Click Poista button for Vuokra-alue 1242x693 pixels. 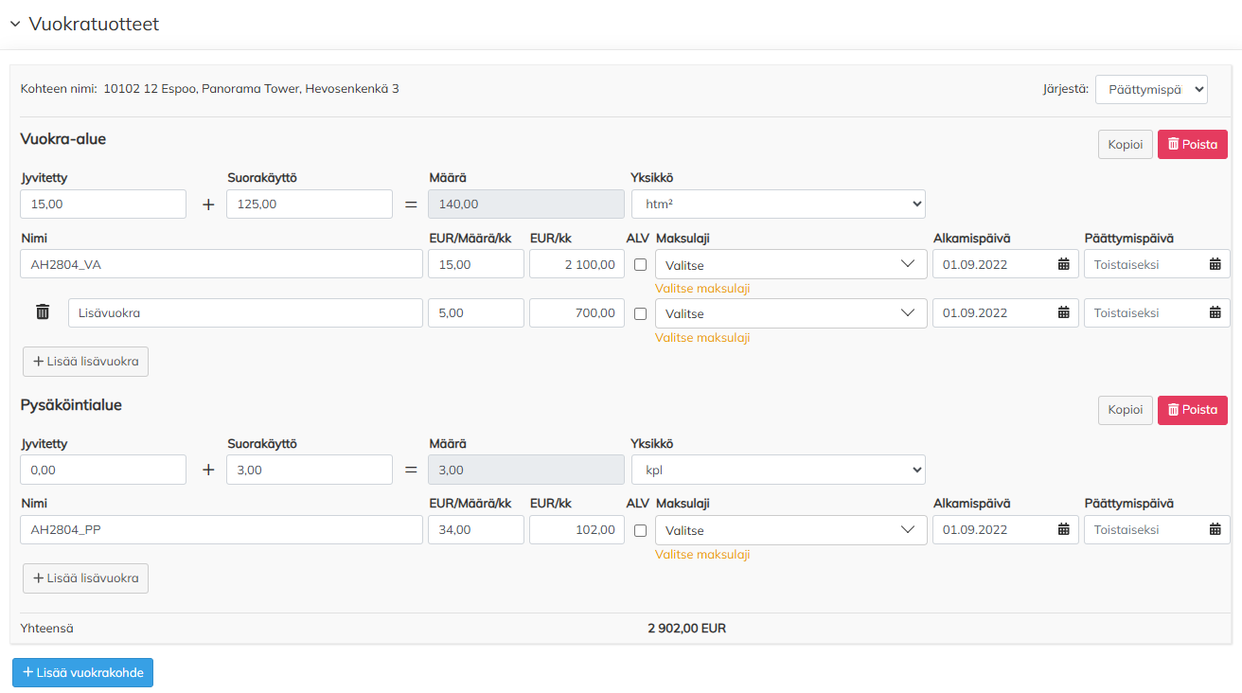(x=1192, y=144)
